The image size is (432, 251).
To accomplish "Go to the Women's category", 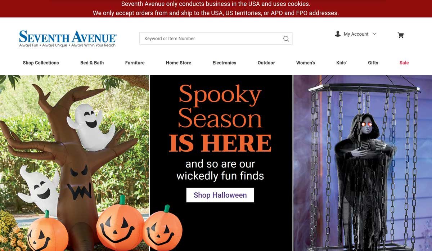I will (x=306, y=63).
